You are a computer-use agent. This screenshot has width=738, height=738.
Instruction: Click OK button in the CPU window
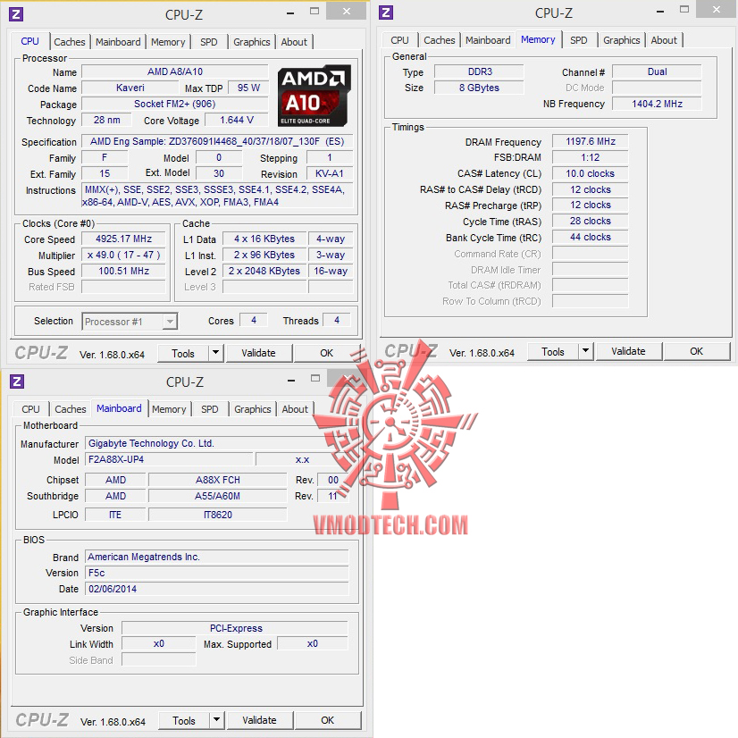point(327,353)
